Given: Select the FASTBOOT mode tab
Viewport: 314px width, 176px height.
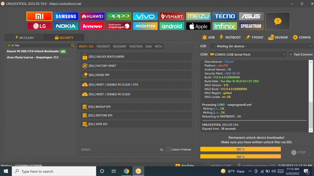Looking at the screenshot, I should 103,47.
